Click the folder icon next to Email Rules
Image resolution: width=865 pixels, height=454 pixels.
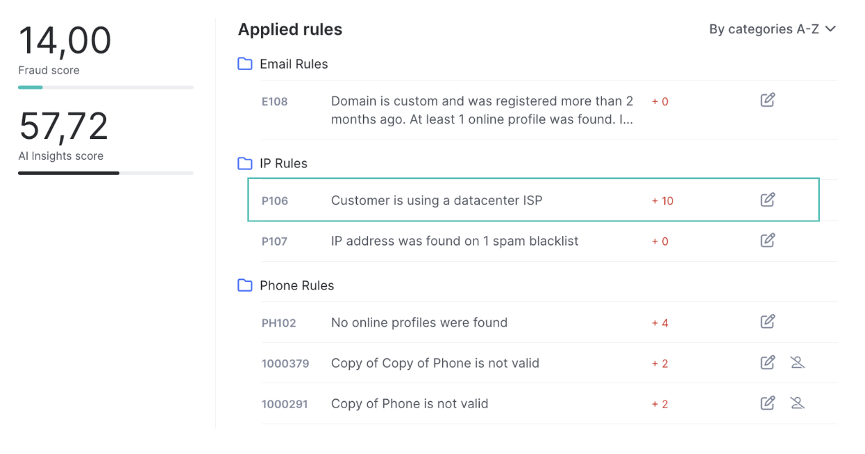pos(244,63)
